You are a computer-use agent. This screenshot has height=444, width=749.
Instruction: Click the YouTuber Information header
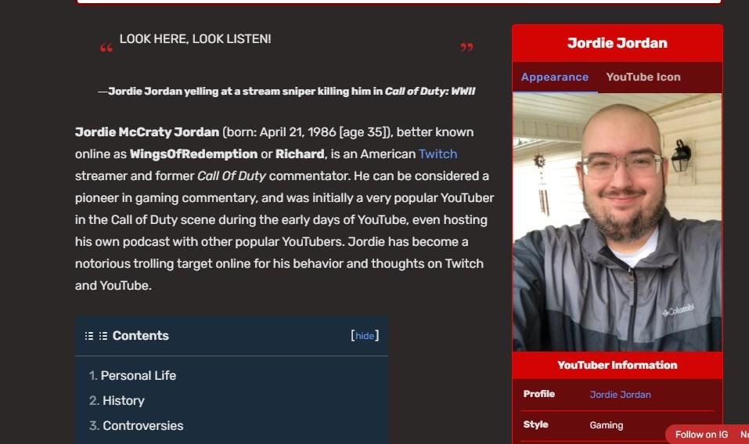[618, 365]
